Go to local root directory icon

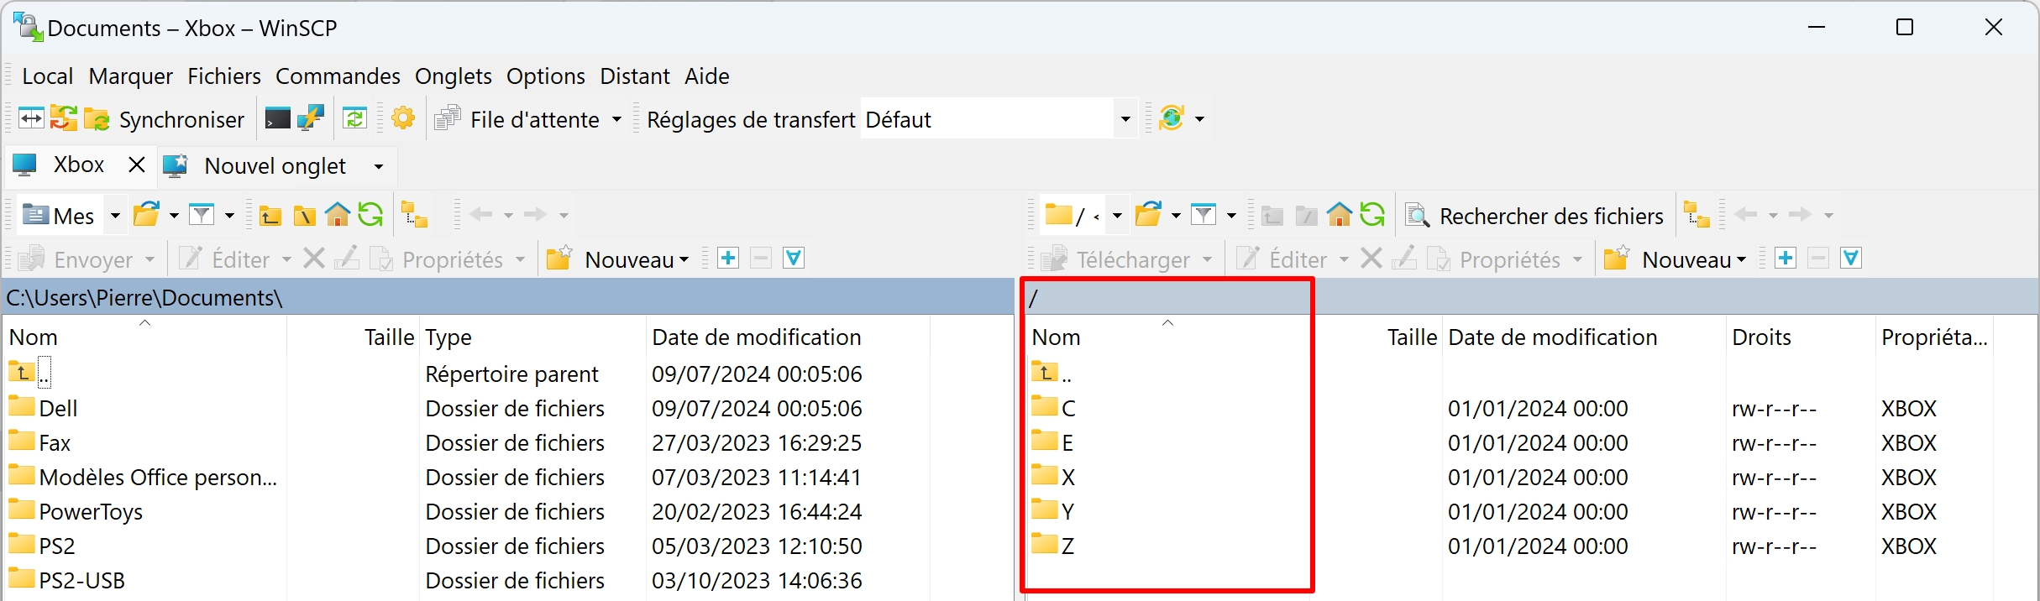(304, 216)
